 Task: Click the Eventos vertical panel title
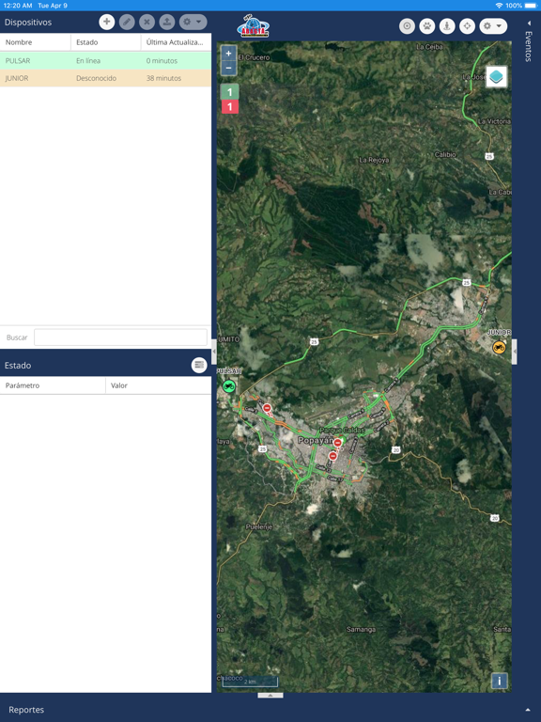[x=529, y=46]
